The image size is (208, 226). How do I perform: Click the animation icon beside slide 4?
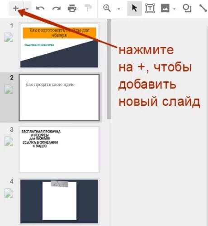pos(9,193)
